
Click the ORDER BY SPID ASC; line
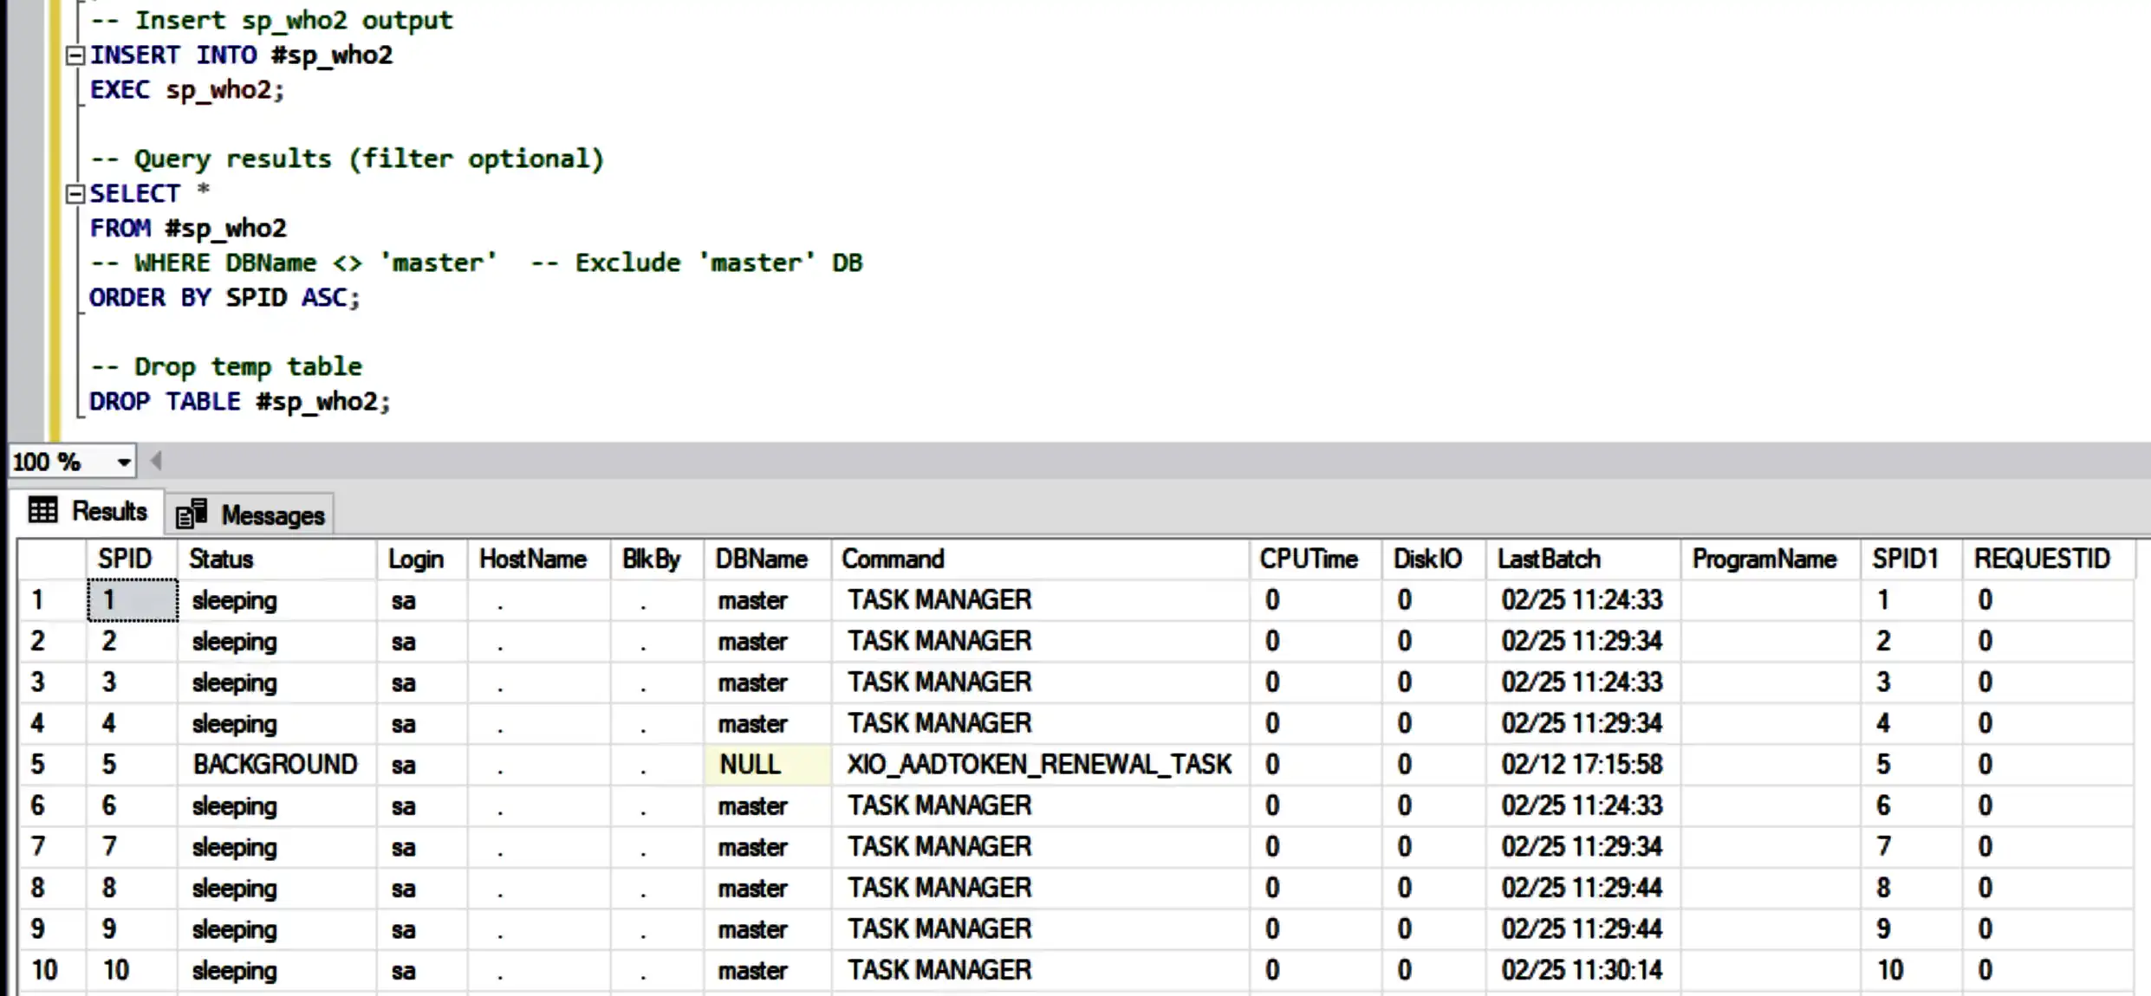(x=224, y=298)
